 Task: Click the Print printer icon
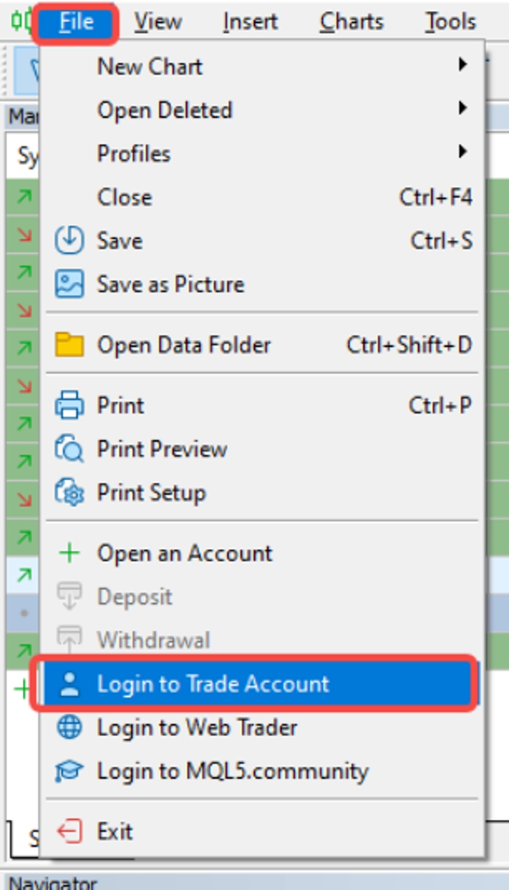coord(69,406)
